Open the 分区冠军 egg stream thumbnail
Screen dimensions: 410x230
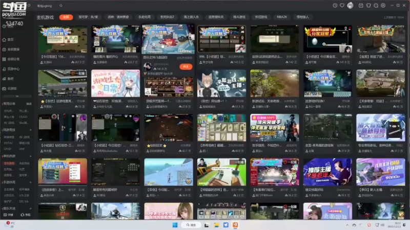pos(327,39)
